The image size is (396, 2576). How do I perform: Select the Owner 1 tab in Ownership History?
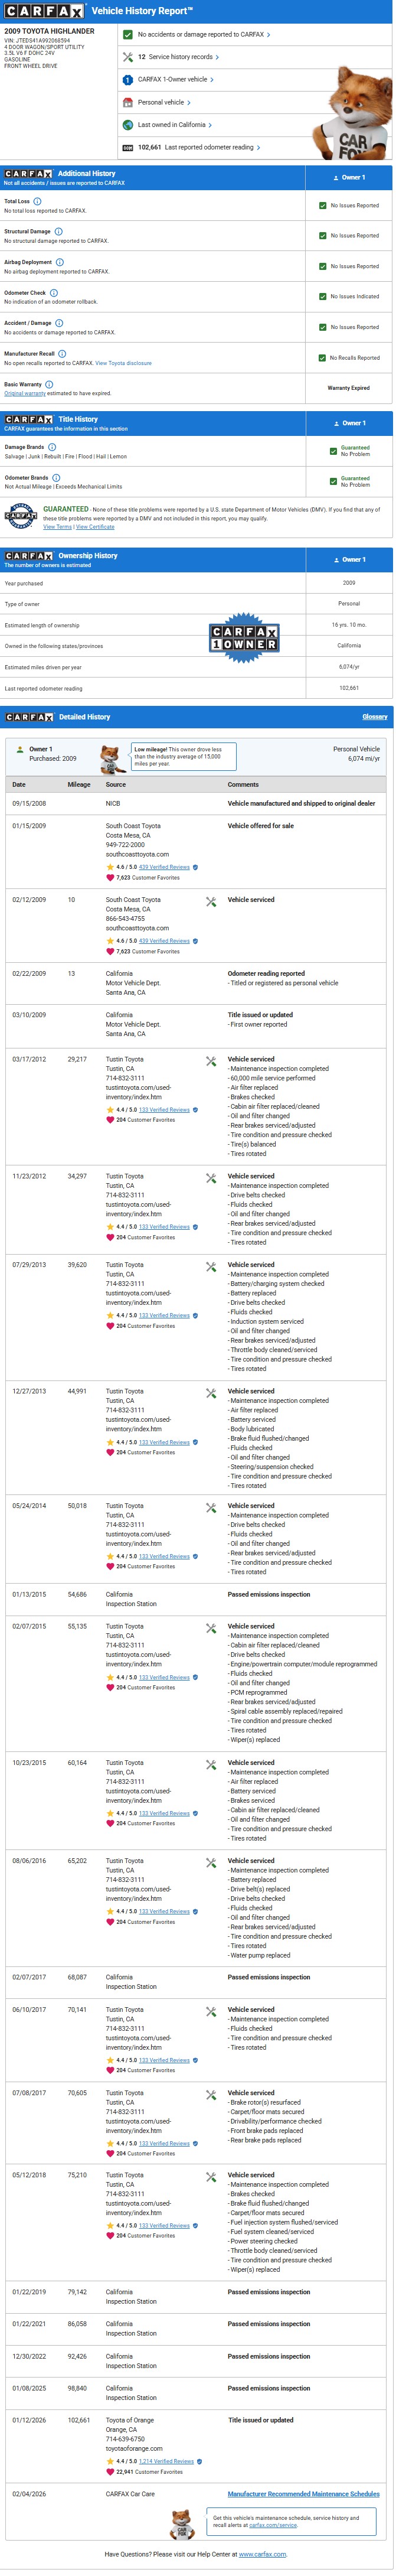(349, 560)
